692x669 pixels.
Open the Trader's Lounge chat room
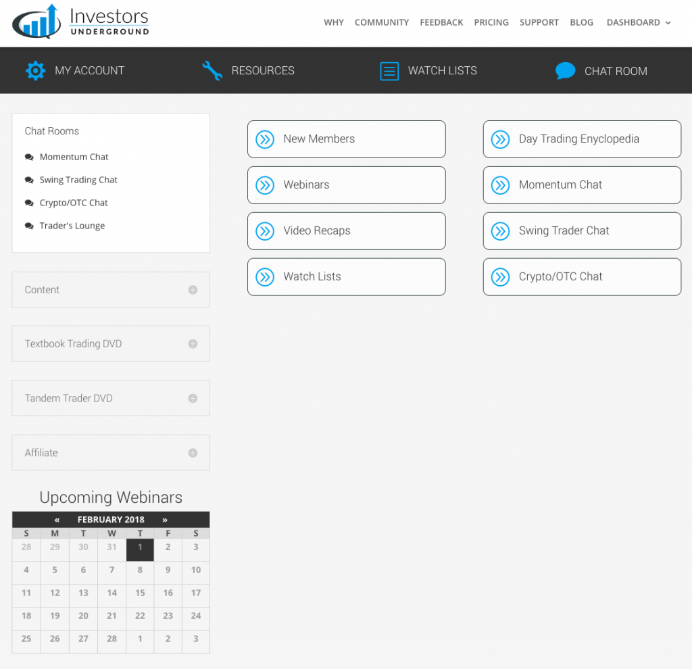point(72,226)
